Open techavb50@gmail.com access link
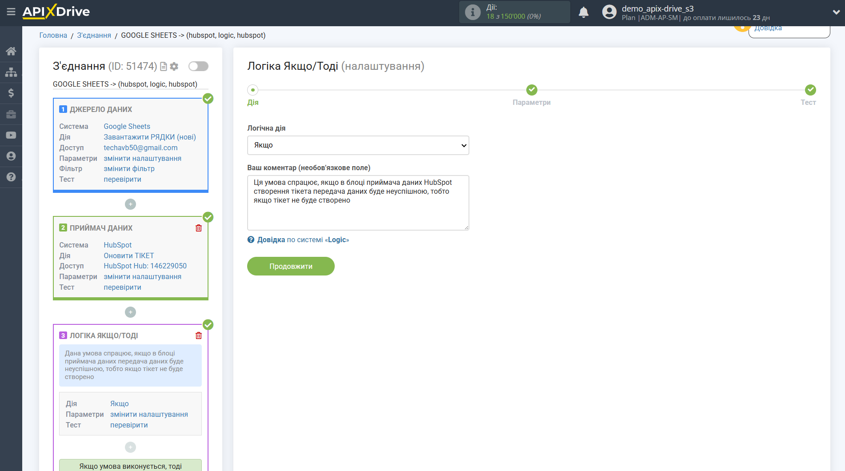 140,148
